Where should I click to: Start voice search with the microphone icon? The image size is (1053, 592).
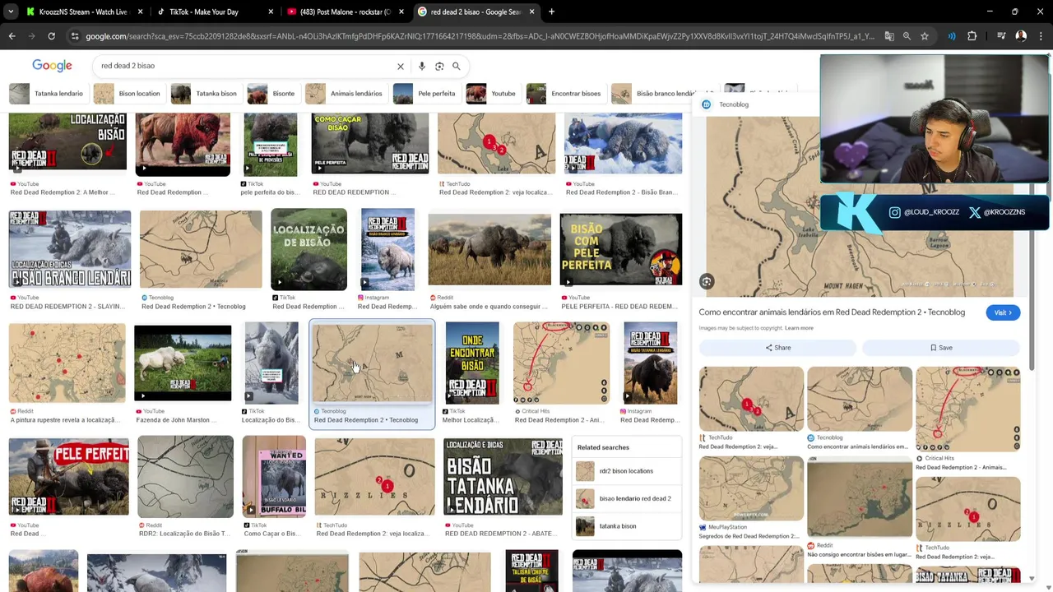(422, 66)
